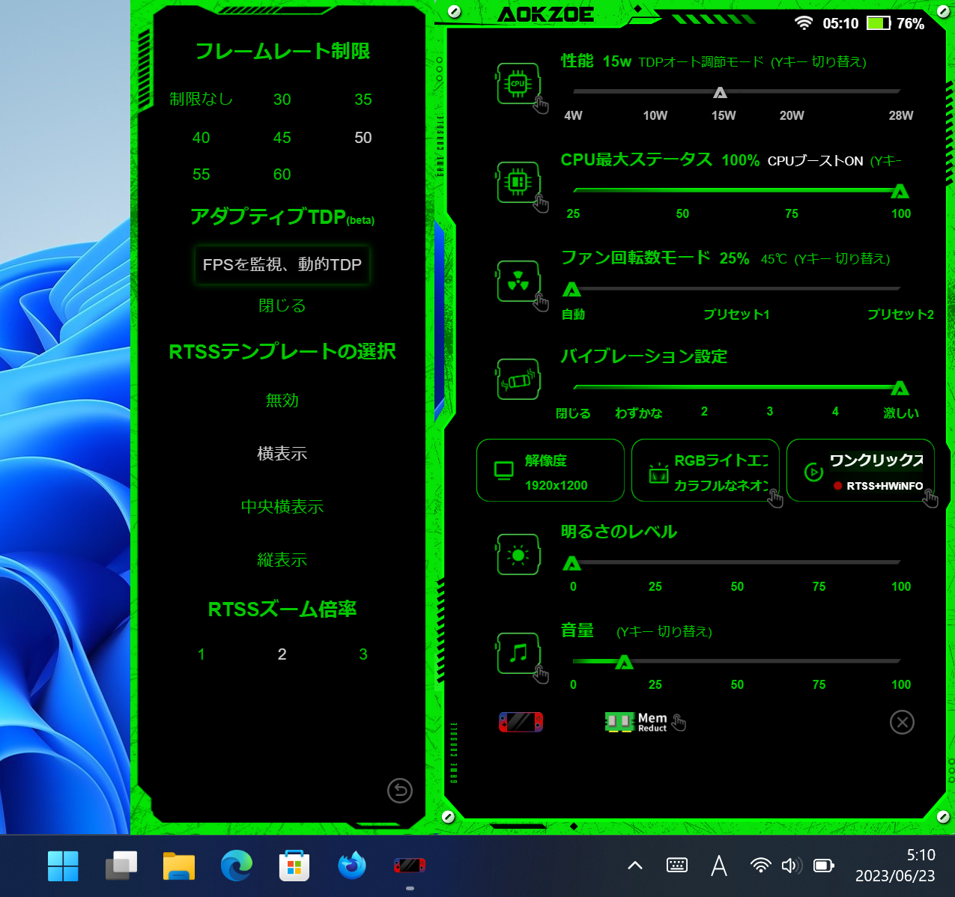Click the taskbar Wi-Fi network icon
This screenshot has height=897, width=955.
pos(761,866)
